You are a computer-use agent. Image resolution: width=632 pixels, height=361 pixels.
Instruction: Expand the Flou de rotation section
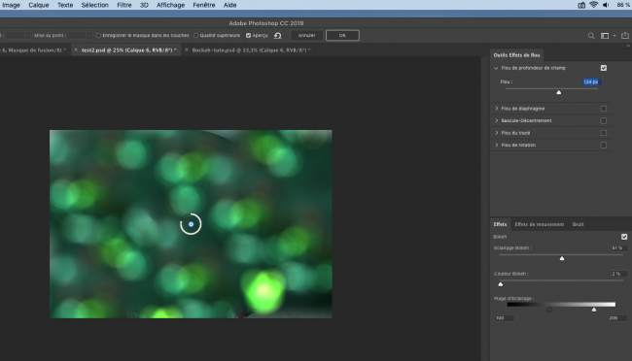pyautogui.click(x=497, y=145)
